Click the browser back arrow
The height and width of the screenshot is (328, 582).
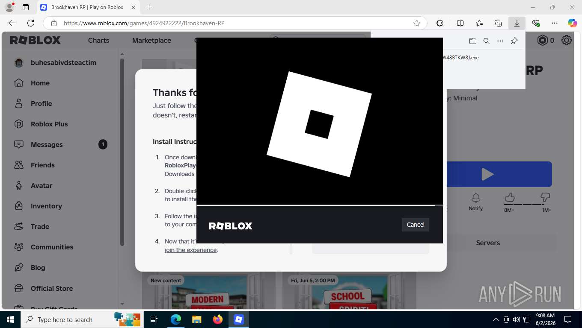click(x=12, y=23)
